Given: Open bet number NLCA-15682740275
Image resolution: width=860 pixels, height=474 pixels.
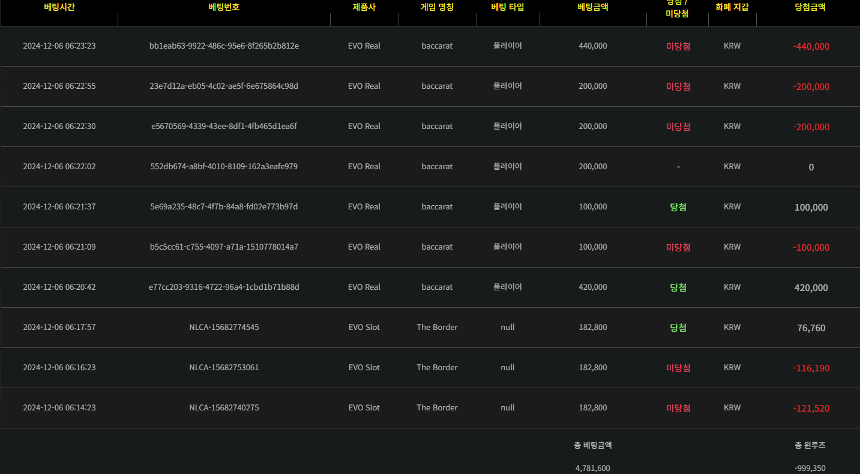Looking at the screenshot, I should [224, 408].
